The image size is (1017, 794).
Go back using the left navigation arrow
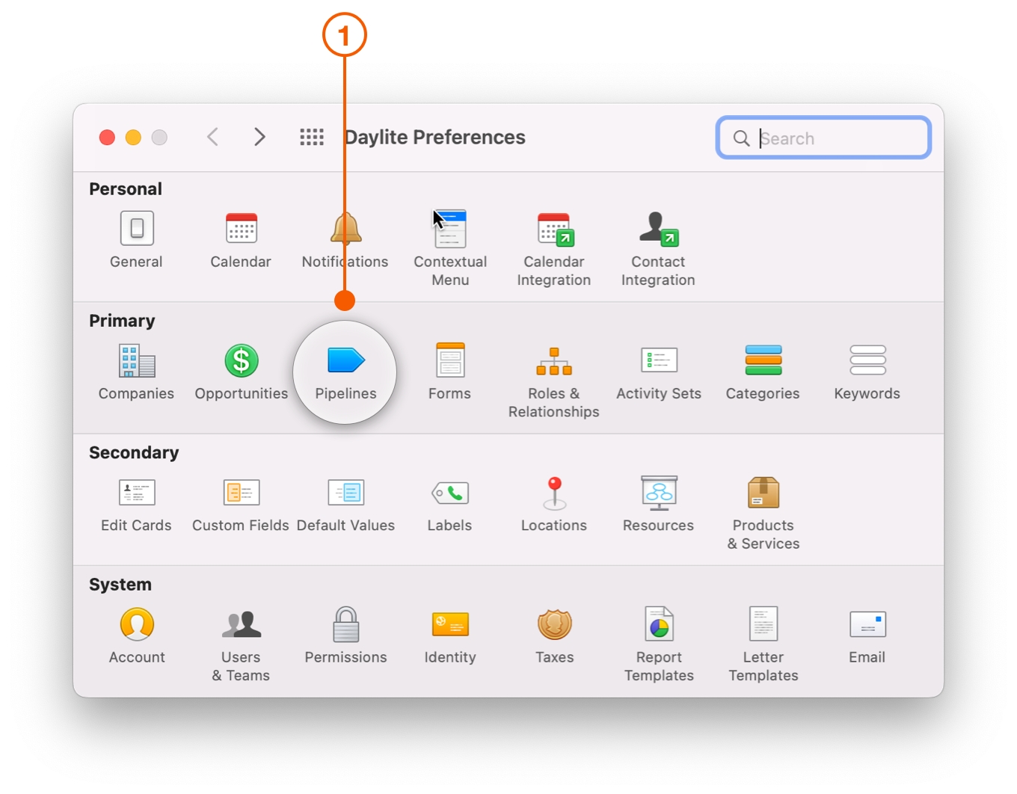point(213,137)
